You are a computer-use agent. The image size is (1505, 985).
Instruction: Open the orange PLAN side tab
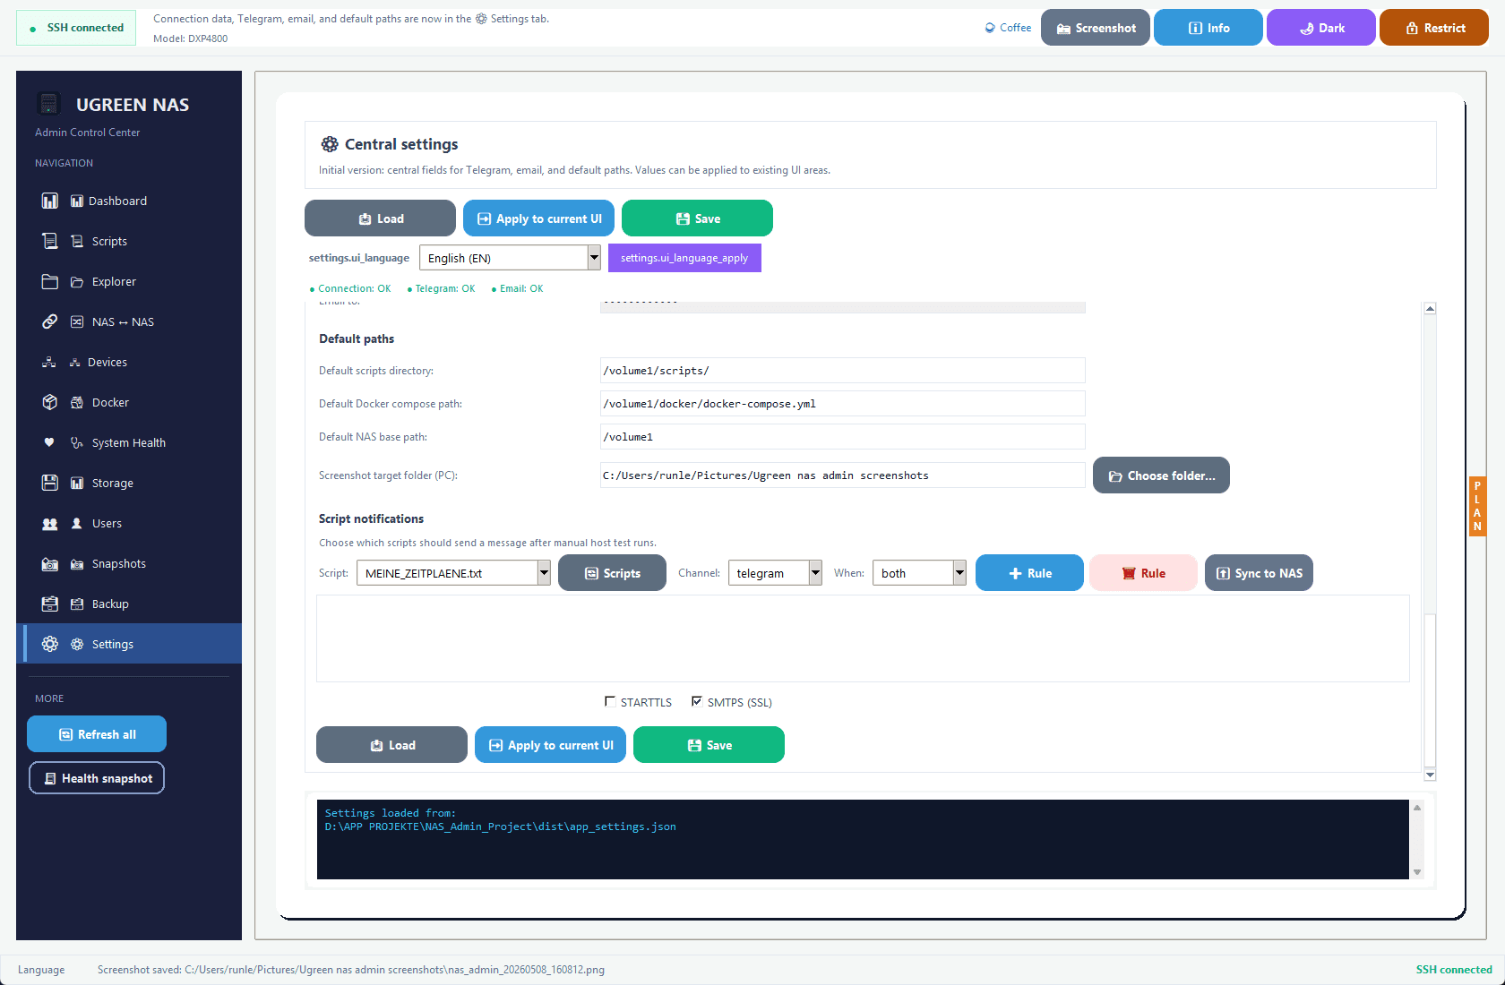tap(1477, 506)
